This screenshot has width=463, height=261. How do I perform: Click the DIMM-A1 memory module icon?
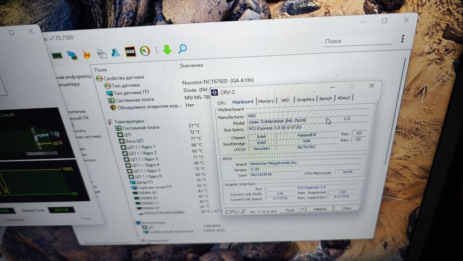tap(136, 193)
